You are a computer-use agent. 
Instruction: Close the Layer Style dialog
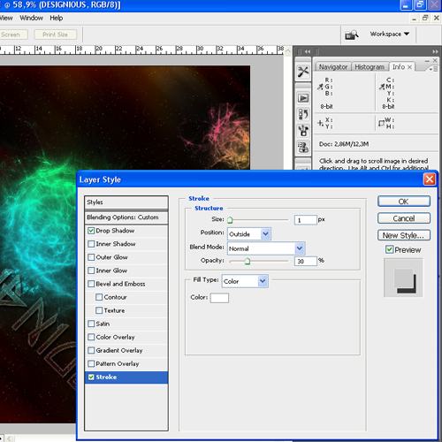click(x=429, y=179)
